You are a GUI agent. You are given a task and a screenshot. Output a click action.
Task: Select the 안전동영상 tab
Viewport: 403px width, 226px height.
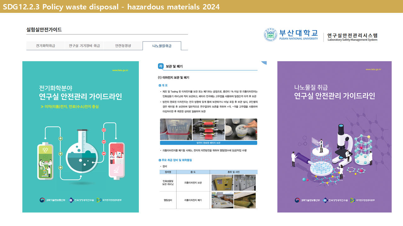point(123,46)
